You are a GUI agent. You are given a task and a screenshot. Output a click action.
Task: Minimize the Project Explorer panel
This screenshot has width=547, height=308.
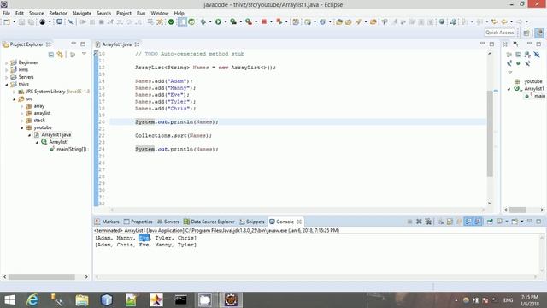pyautogui.click(x=74, y=44)
